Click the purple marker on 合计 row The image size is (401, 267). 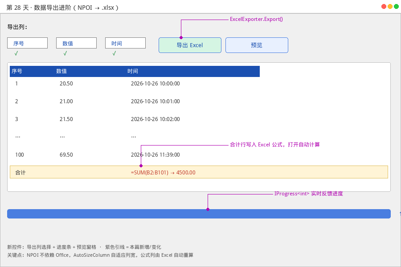pos(141,166)
